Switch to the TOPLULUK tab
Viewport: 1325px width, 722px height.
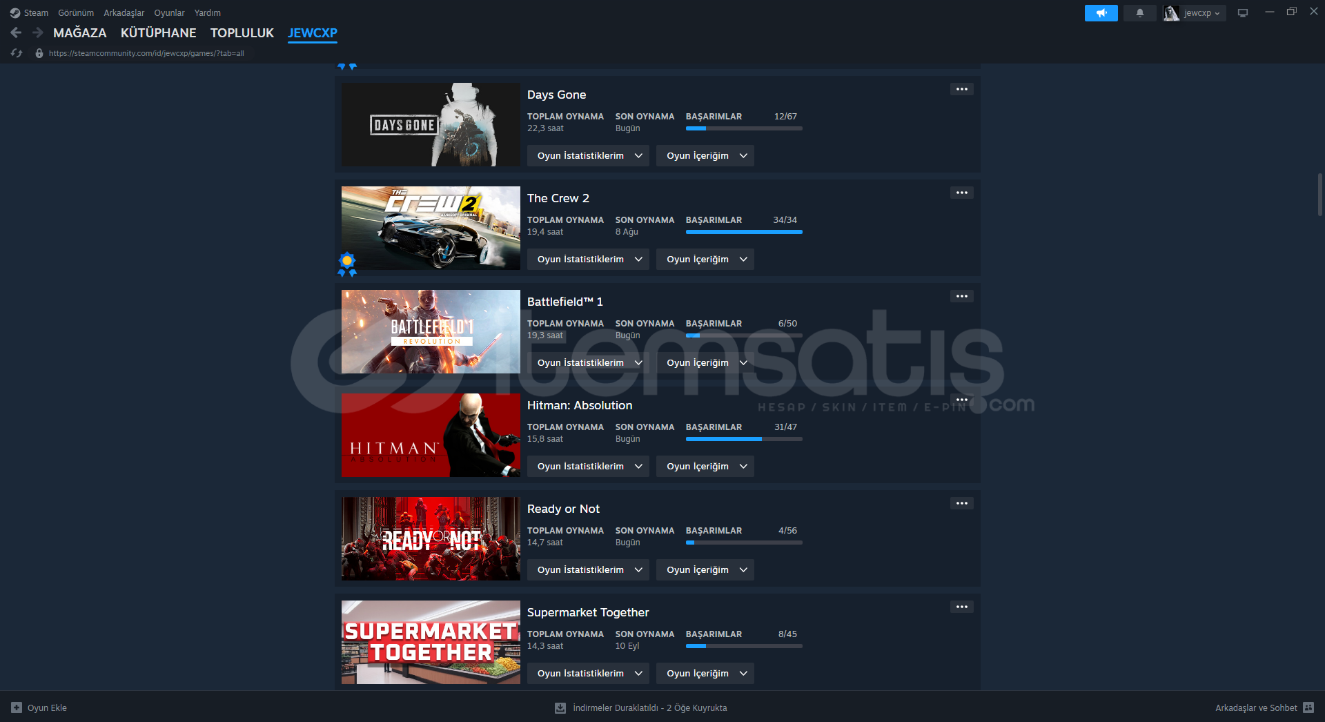click(242, 32)
